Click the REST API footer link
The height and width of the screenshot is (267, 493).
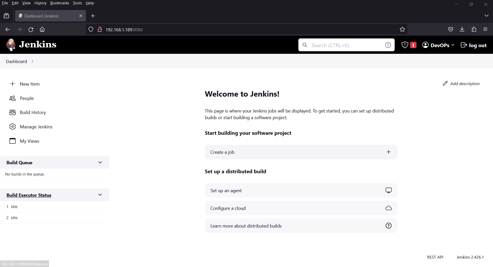click(x=435, y=257)
